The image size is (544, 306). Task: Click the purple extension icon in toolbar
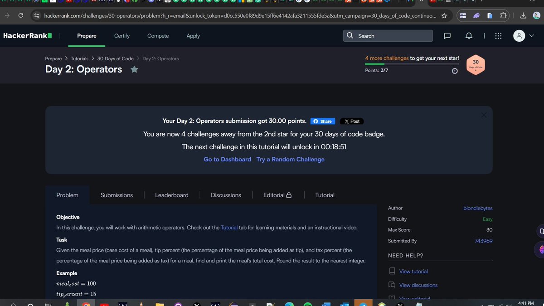point(476,16)
